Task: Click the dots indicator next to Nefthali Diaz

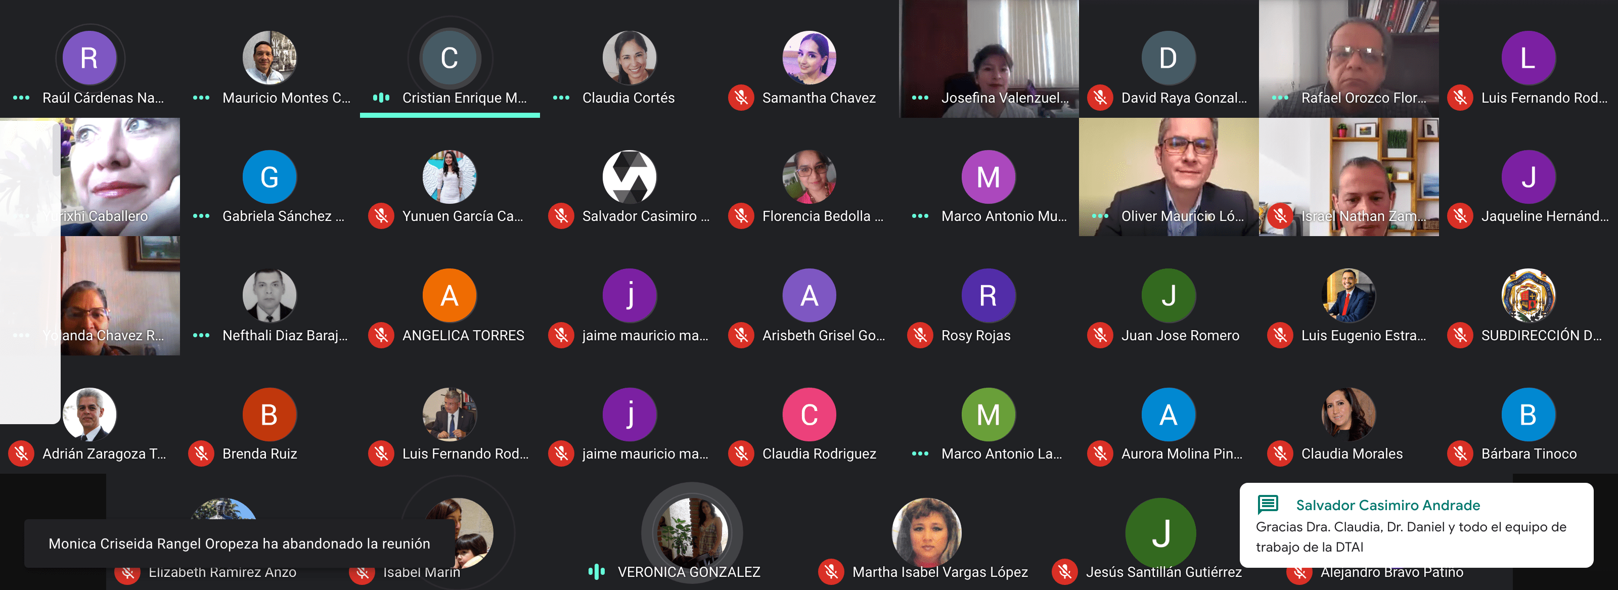Action: pyautogui.click(x=201, y=336)
